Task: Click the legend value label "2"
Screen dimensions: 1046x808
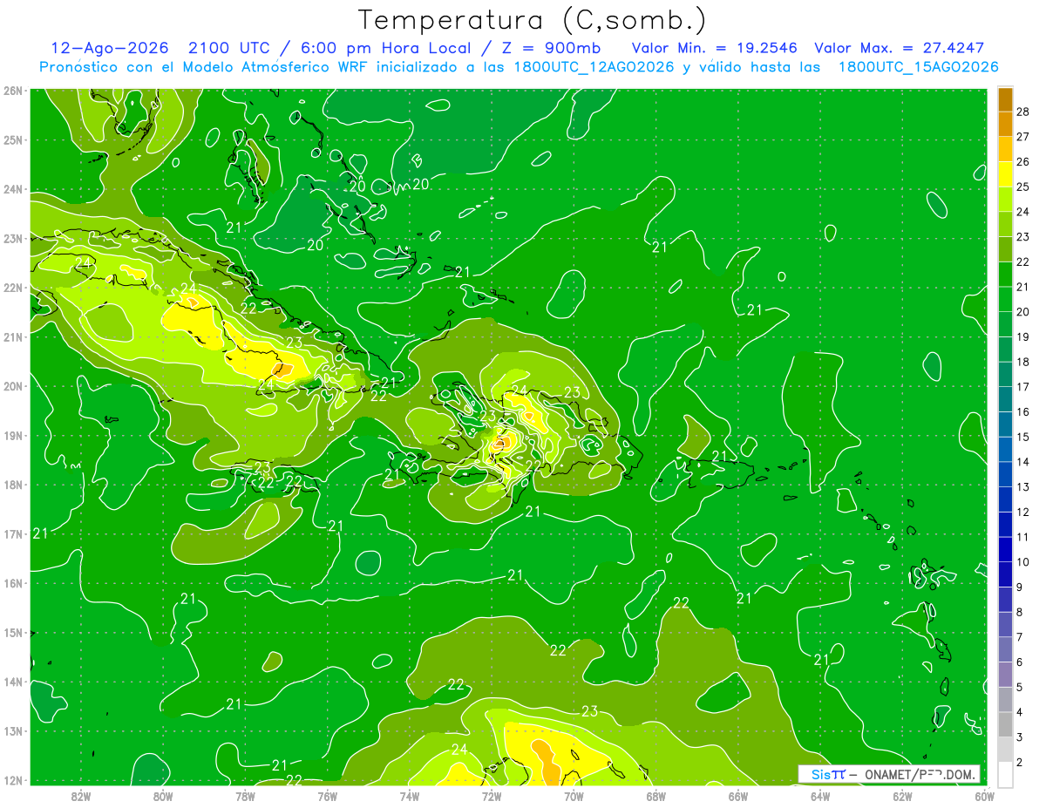Action: click(1020, 763)
